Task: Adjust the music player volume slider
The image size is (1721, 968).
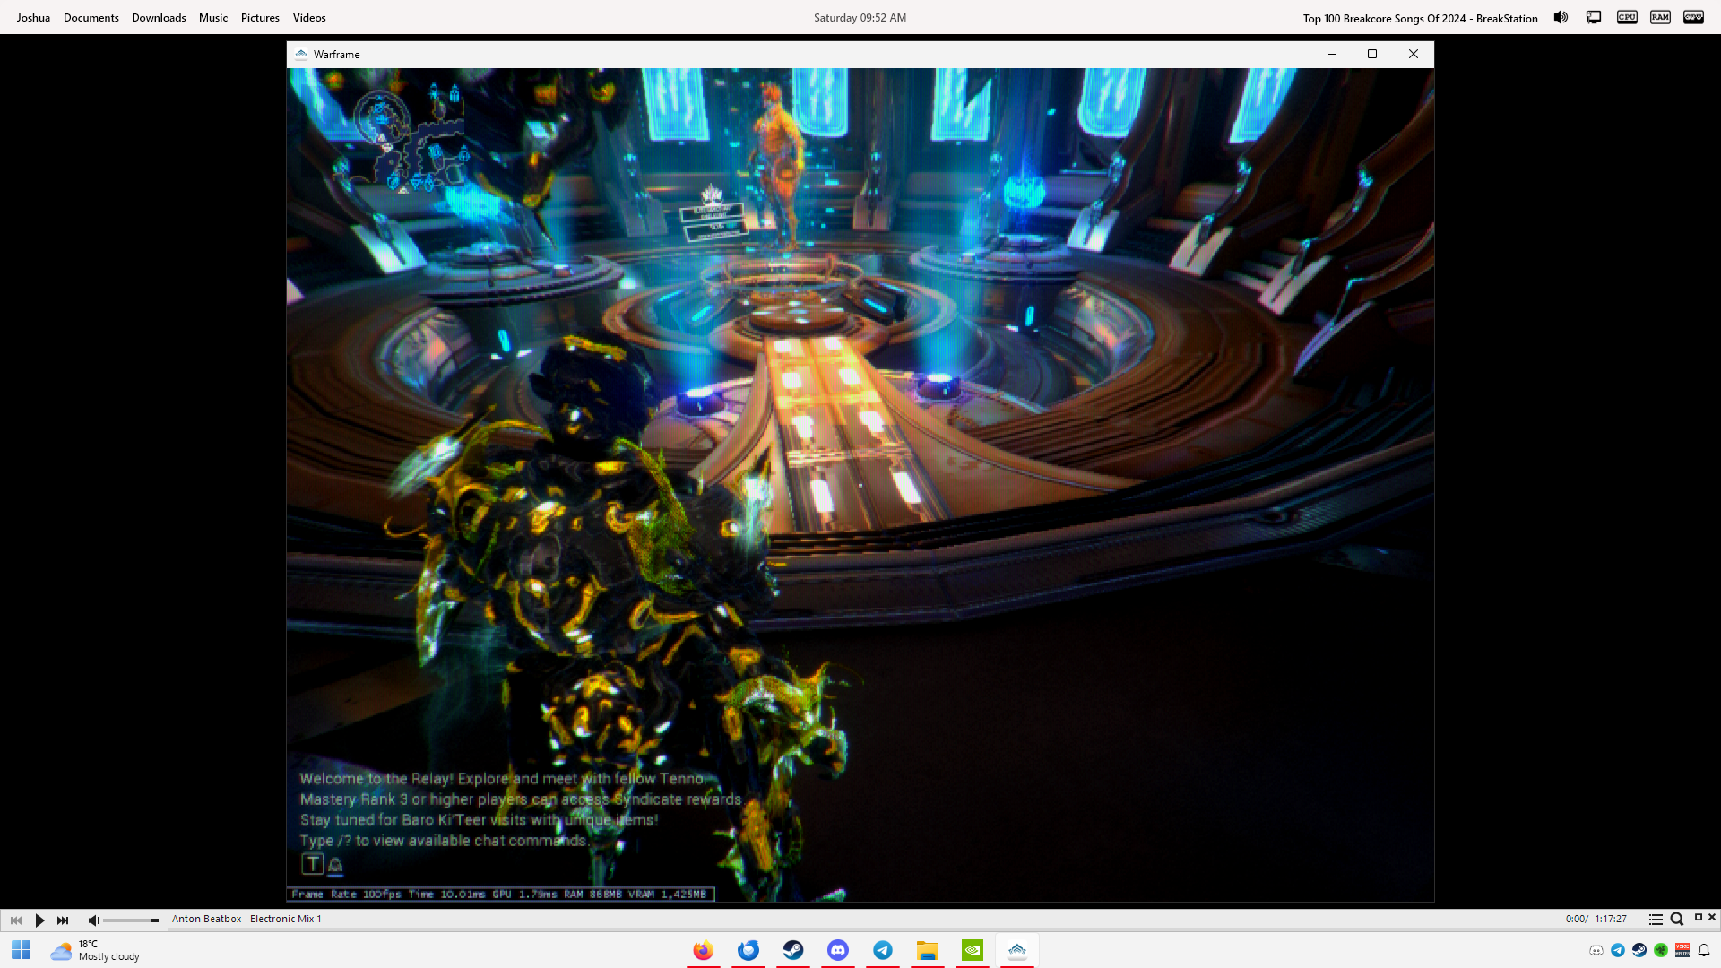Action: 131,920
